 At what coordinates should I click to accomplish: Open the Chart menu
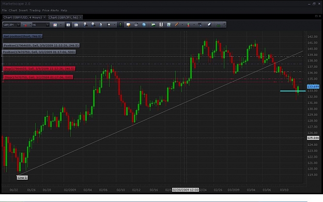coord(13,10)
